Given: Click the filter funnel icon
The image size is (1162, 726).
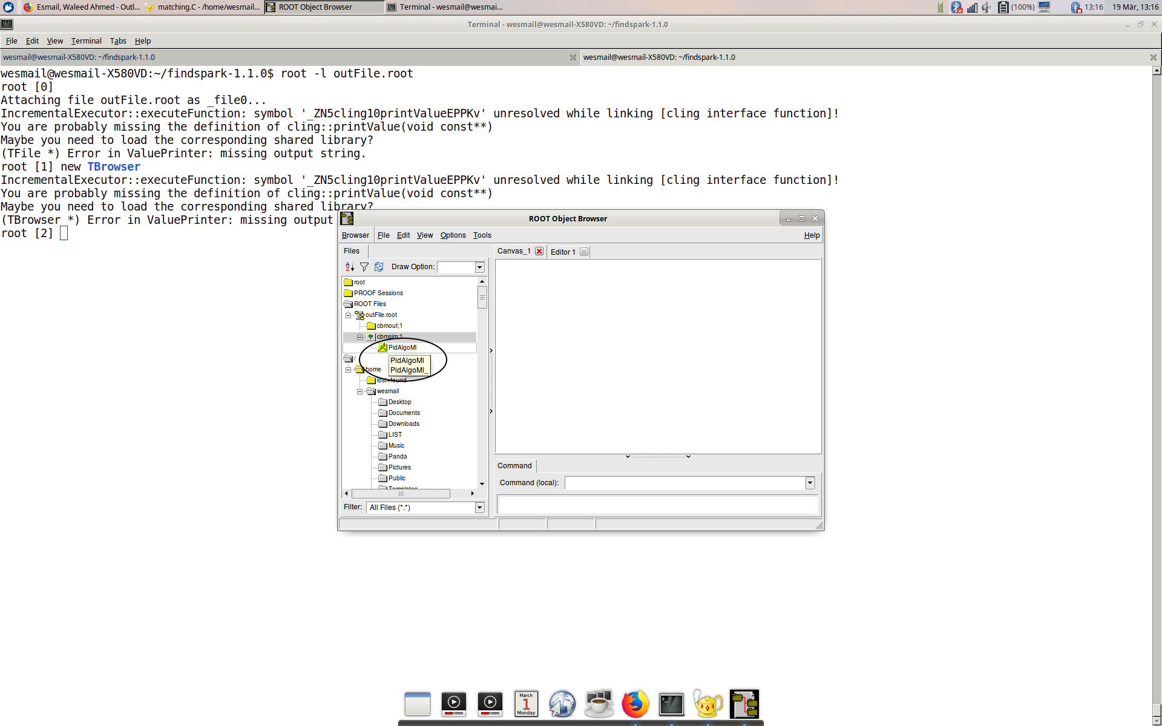Looking at the screenshot, I should (364, 267).
